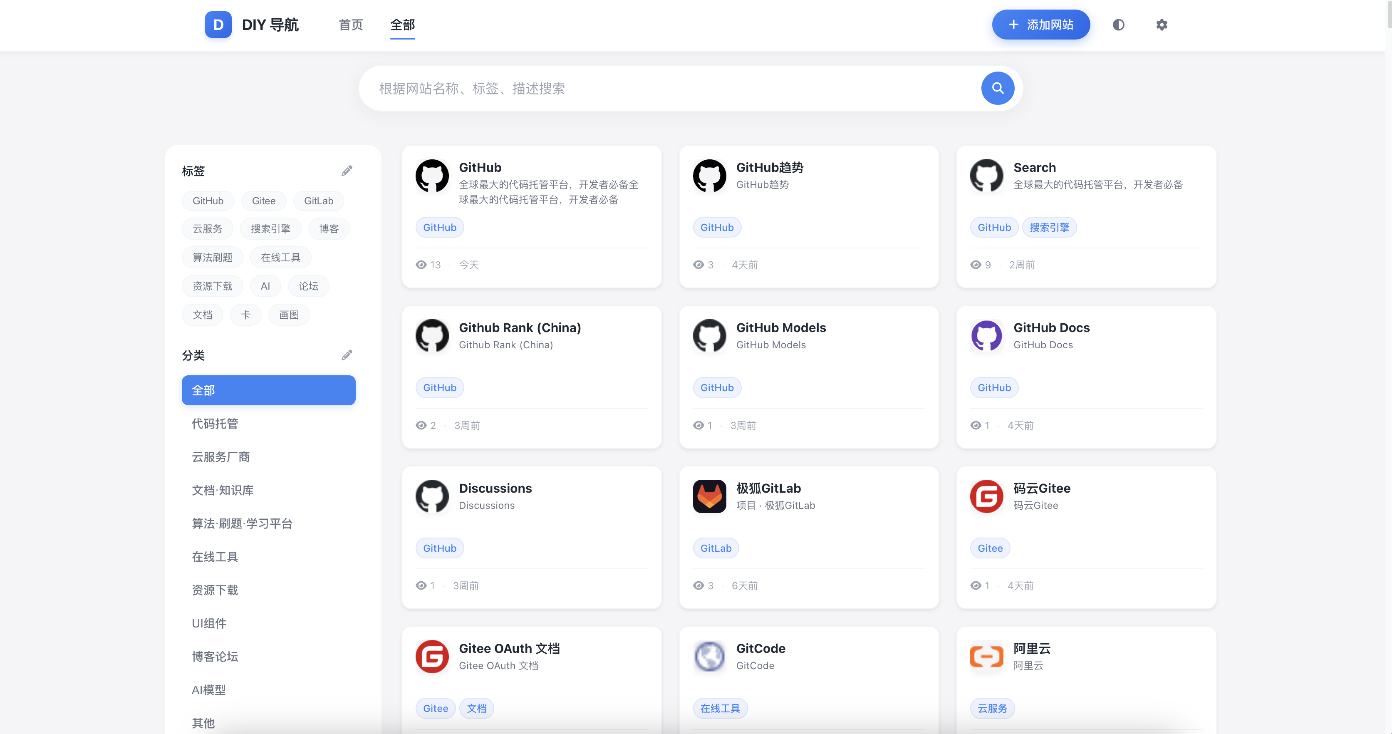
Task: Filter by the 画图 tag
Action: (289, 315)
